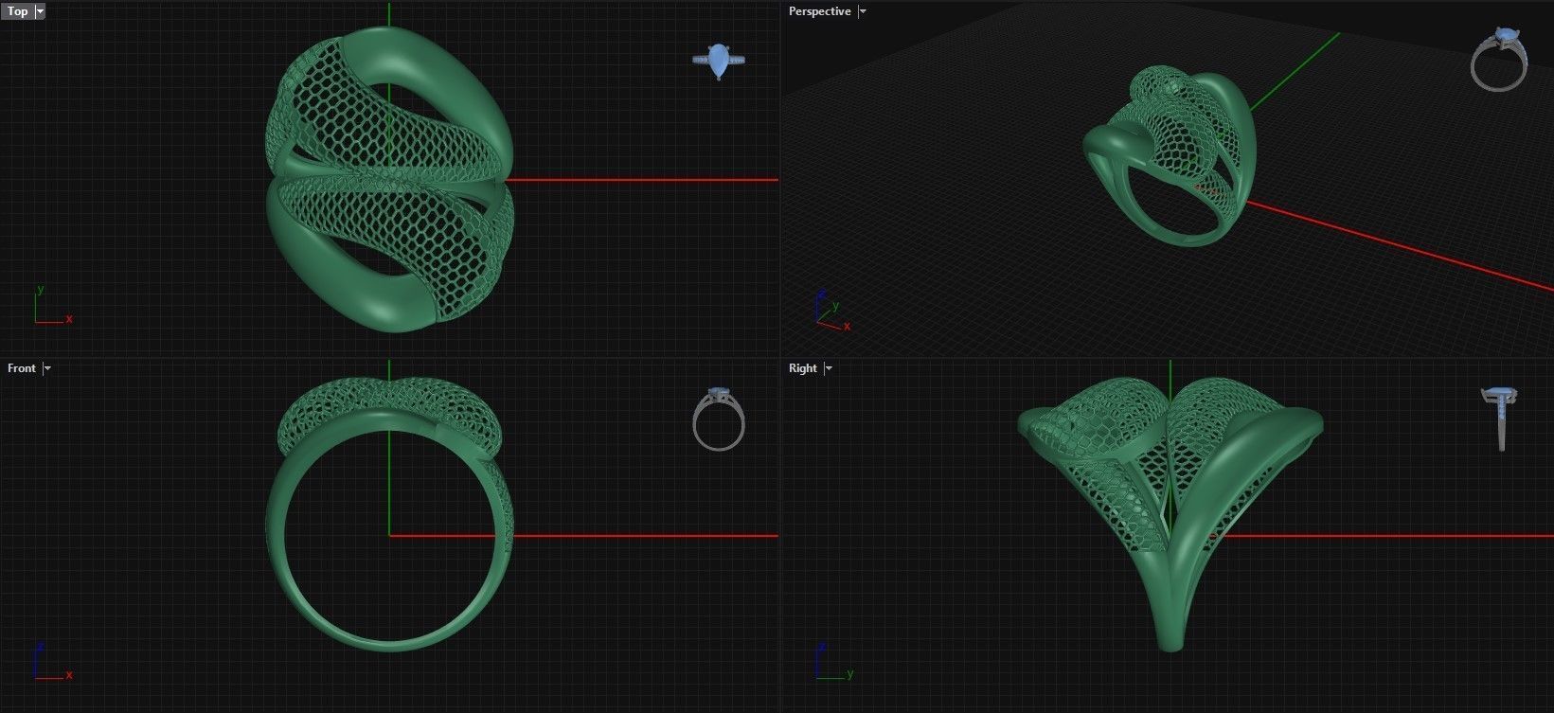Open the Front viewport dropdown arrow
The height and width of the screenshot is (713, 1554).
click(47, 368)
